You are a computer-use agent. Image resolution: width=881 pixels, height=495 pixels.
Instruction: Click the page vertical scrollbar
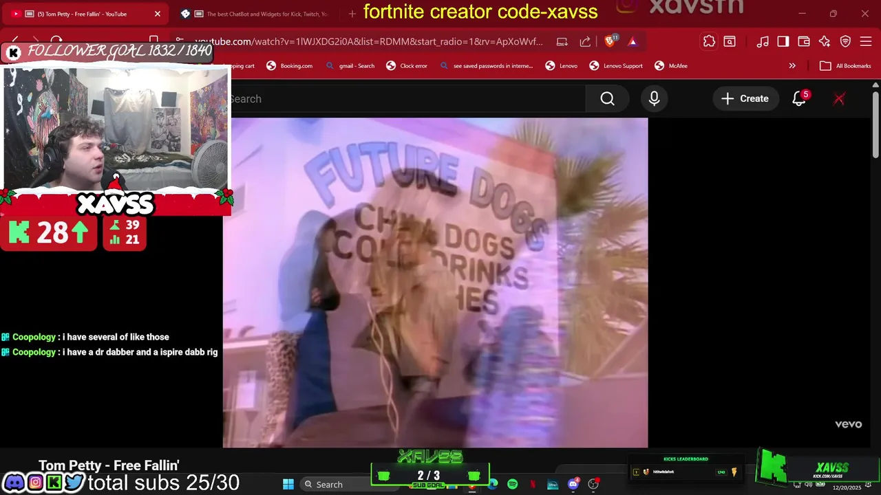click(x=875, y=124)
